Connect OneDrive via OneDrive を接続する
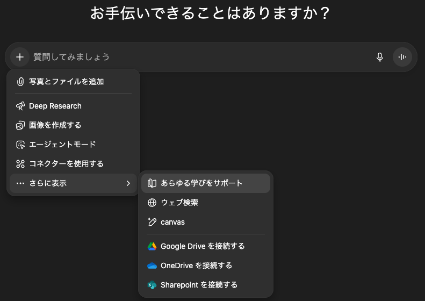Screen dimensions: 425x301 (196, 266)
